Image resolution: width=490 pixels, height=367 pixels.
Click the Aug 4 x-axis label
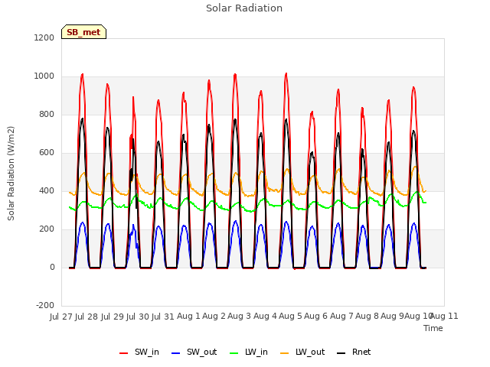(x=265, y=317)
